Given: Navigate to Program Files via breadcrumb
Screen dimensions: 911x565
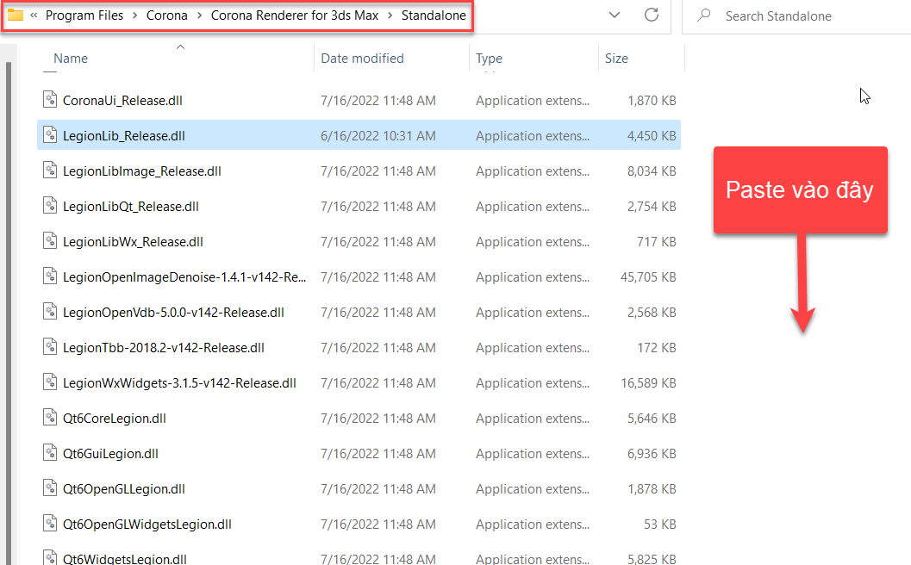Looking at the screenshot, I should click(84, 15).
